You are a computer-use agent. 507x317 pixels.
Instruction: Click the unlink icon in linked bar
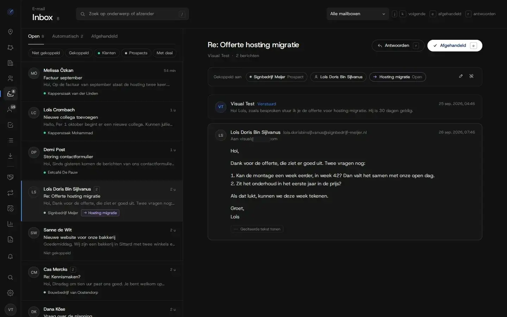(x=471, y=76)
